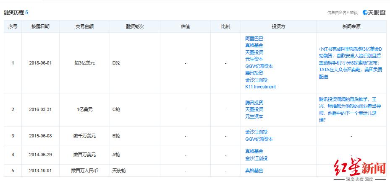Open 腾讯投资 link in the D轮 row

tap(254, 73)
